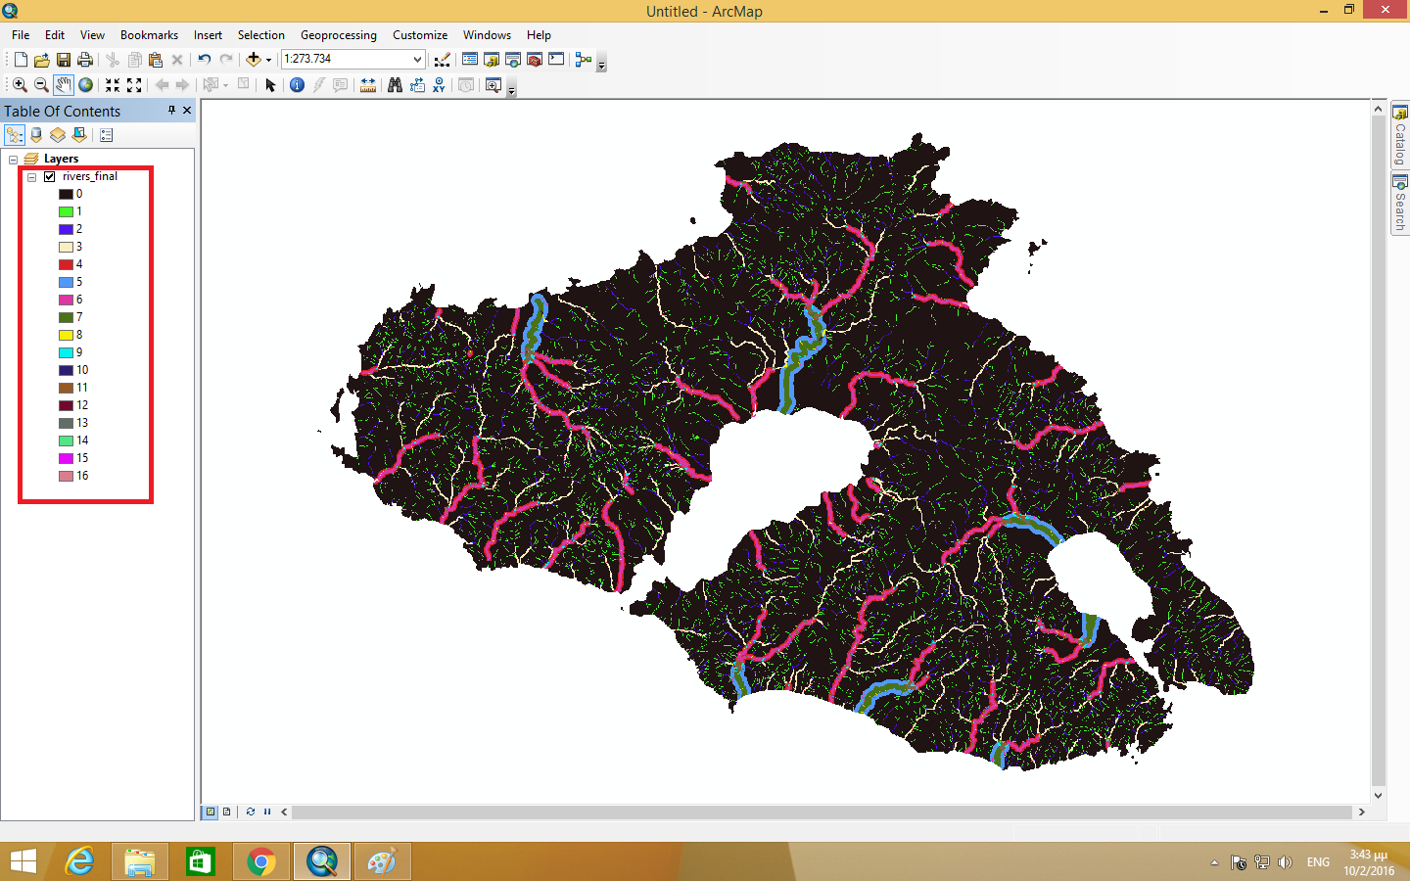Image resolution: width=1410 pixels, height=881 pixels.
Task: Open the Python window
Action: coord(556,60)
